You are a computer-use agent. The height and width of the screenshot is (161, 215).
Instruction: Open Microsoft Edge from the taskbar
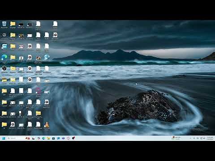tap(43, 138)
